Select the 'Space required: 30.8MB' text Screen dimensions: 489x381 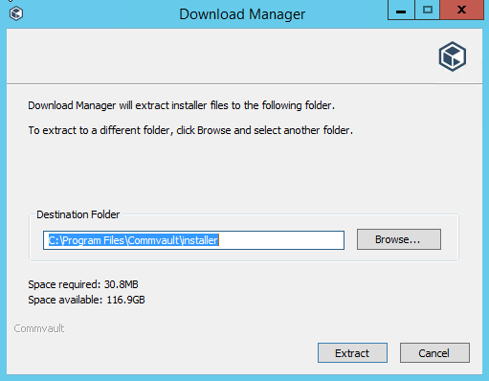pos(83,284)
